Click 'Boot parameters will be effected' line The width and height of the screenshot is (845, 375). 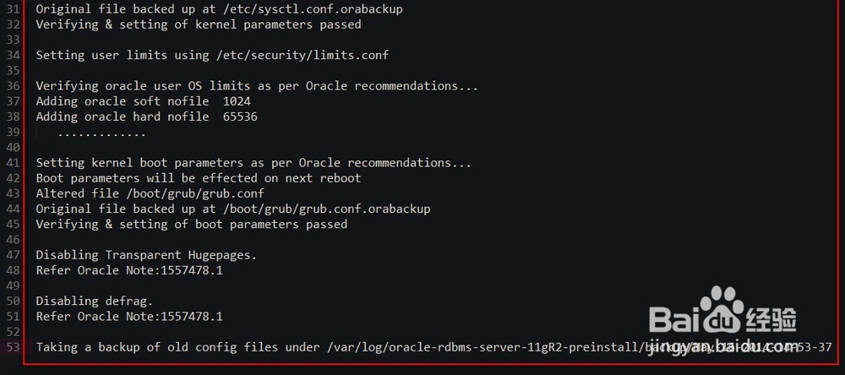pos(199,178)
